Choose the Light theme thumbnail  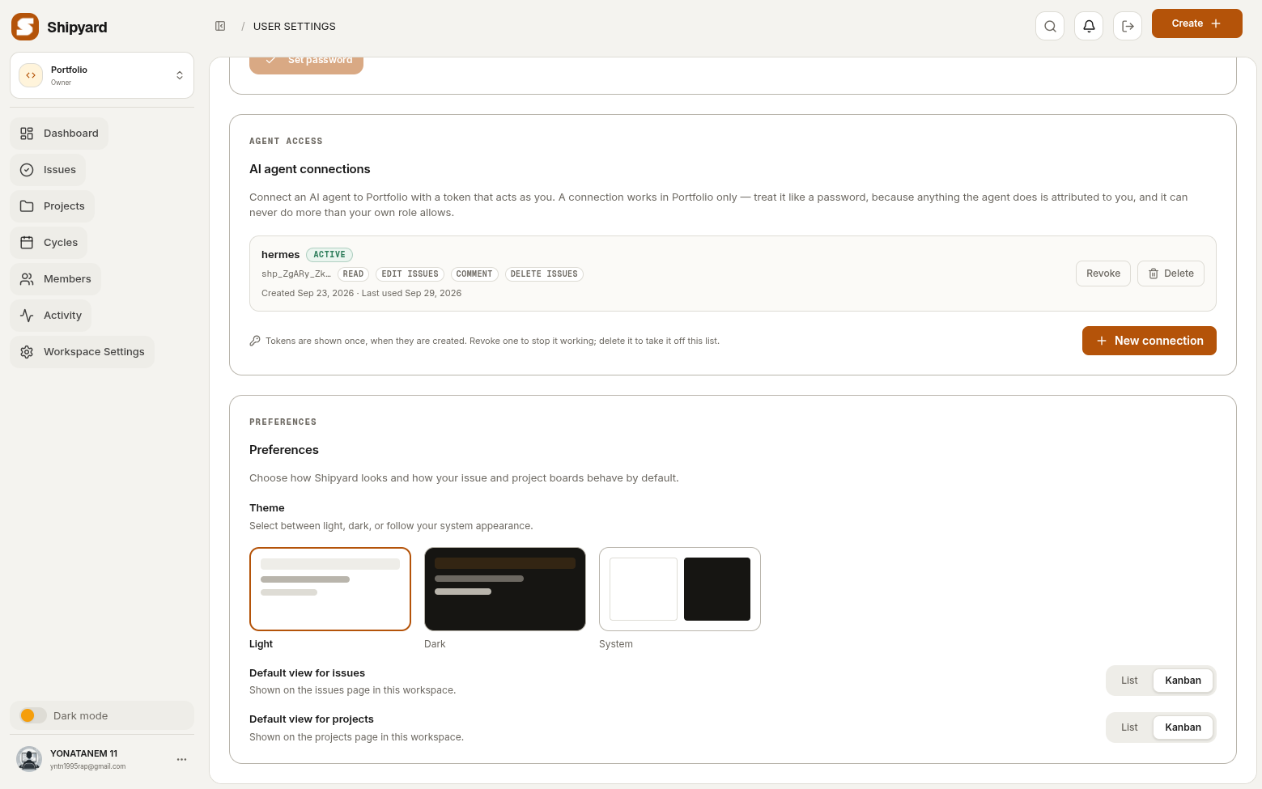(x=330, y=589)
